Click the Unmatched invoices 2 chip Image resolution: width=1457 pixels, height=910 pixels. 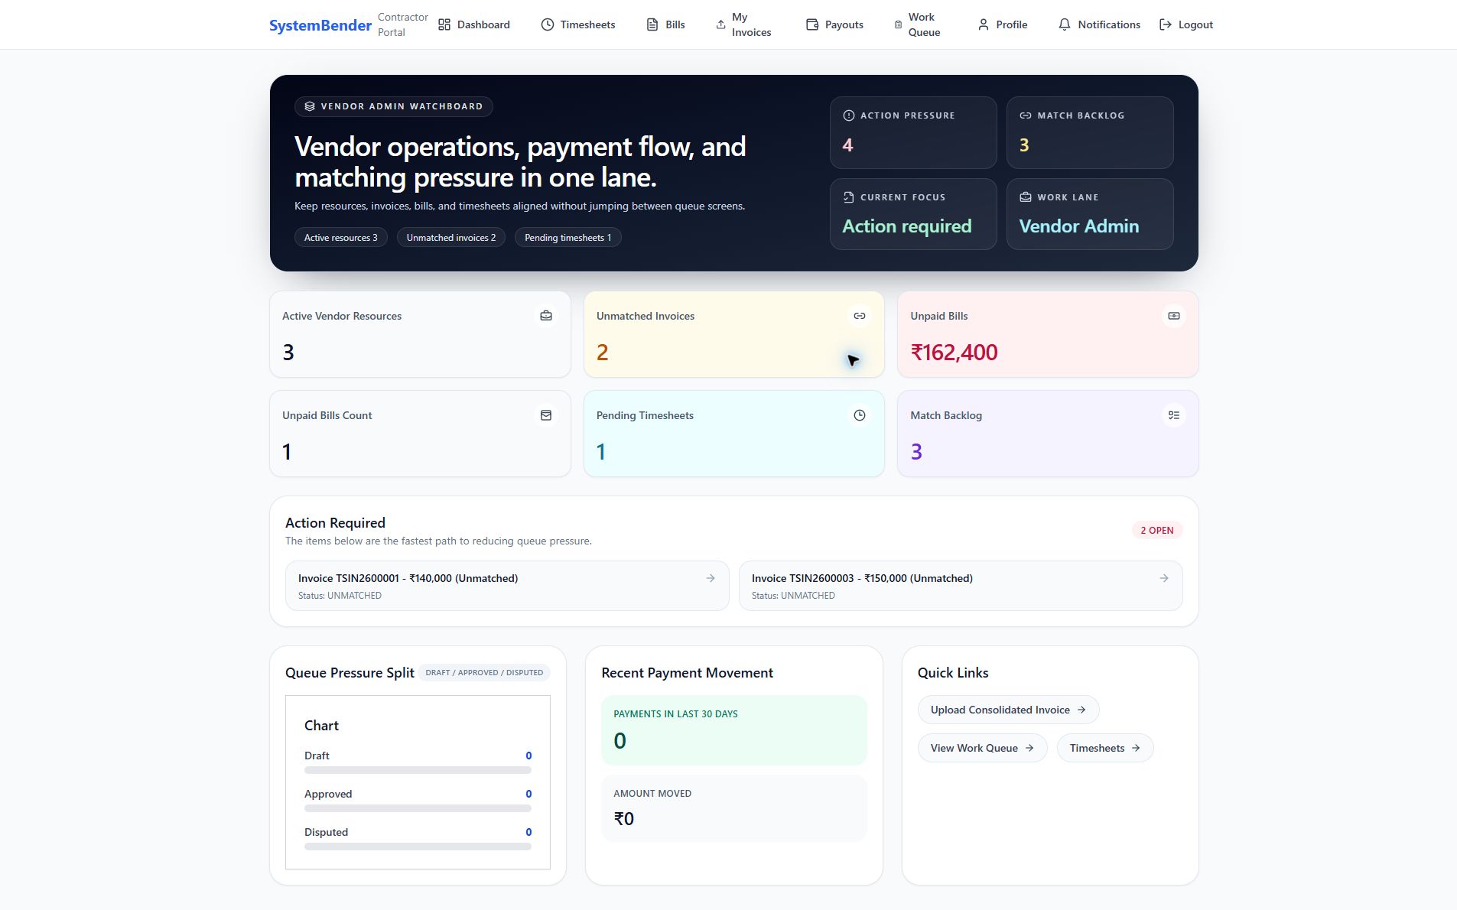pos(451,238)
